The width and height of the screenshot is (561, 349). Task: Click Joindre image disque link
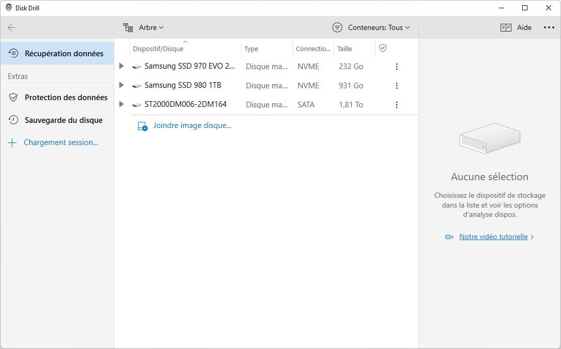coord(192,125)
